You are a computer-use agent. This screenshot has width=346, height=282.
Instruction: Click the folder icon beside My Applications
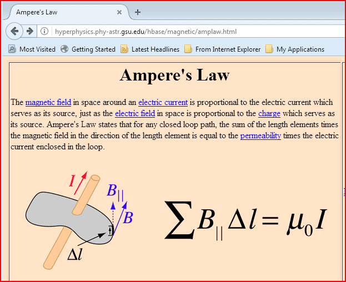tap(269, 49)
